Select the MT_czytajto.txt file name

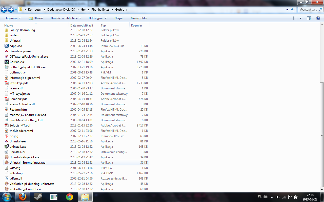20,94
